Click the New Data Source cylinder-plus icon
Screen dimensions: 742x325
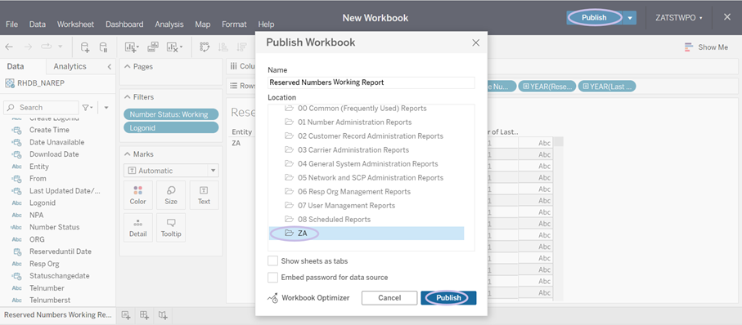tap(85, 47)
